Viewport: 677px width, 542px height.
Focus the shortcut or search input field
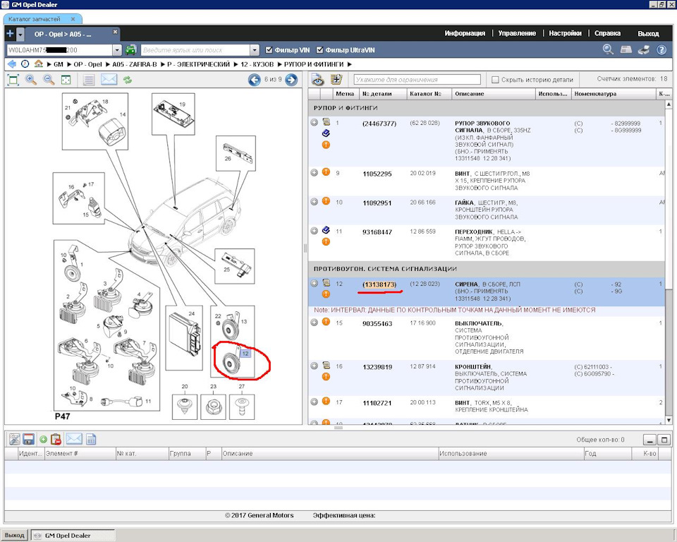click(195, 51)
